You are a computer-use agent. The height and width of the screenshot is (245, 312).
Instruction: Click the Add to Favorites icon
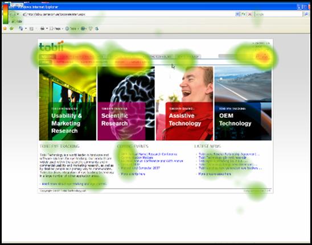click(x=12, y=28)
